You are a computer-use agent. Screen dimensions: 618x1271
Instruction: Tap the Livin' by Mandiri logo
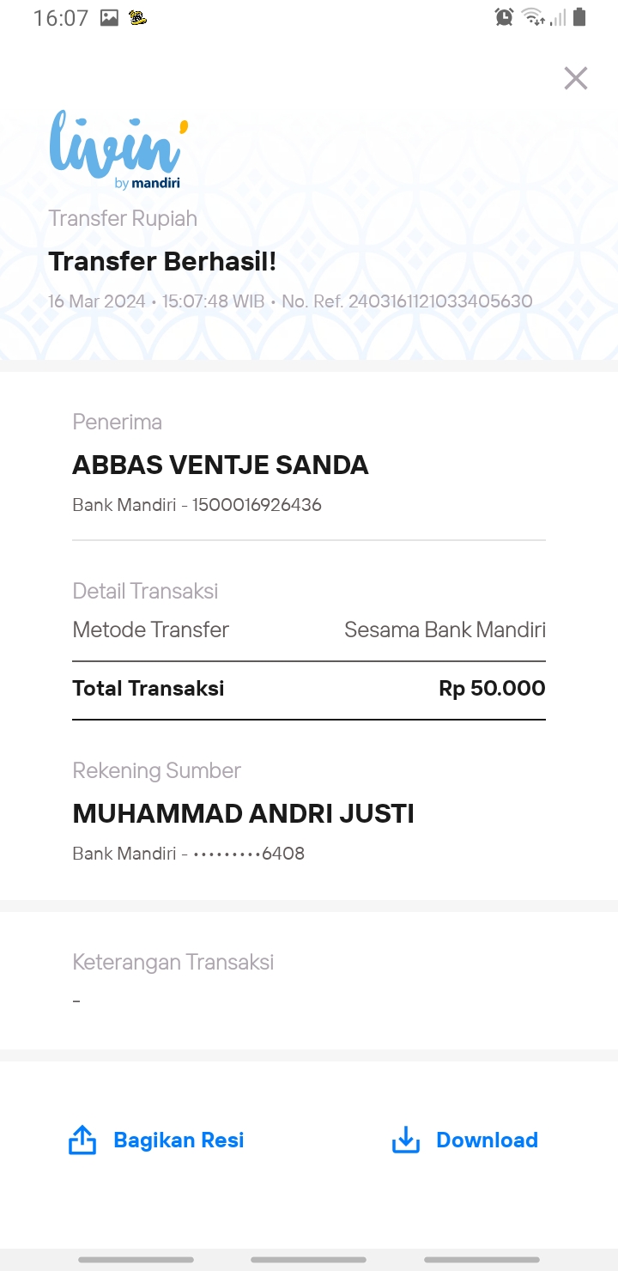click(118, 149)
